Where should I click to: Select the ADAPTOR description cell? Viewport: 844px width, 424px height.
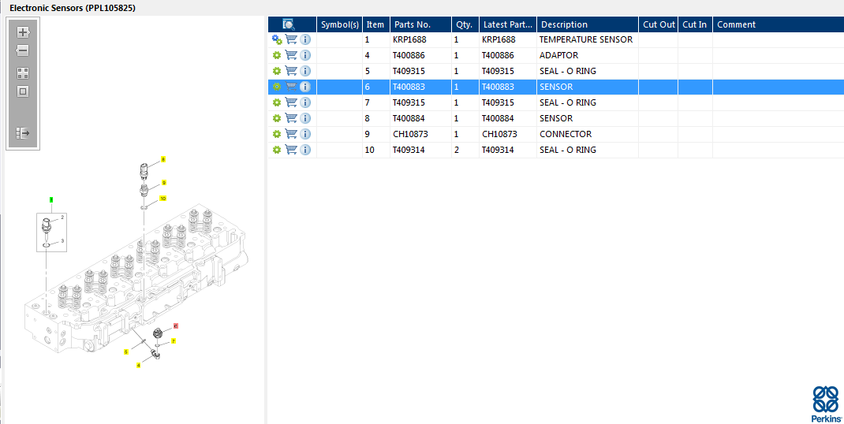588,55
